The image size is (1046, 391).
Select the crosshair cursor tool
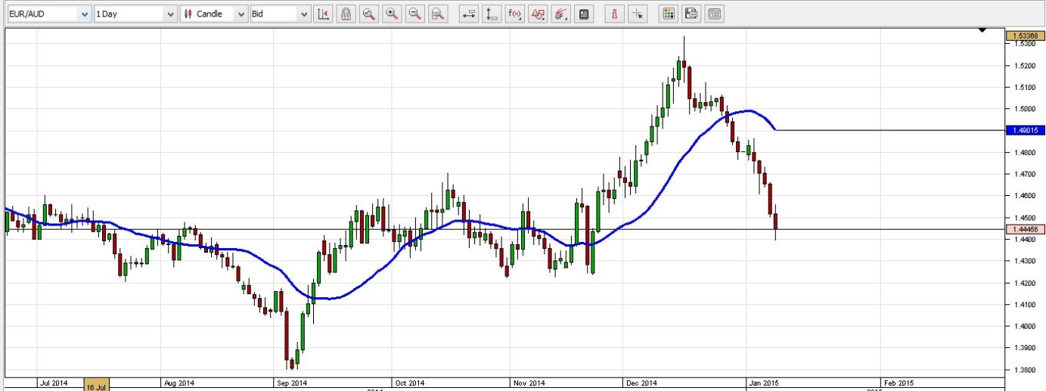pos(638,14)
